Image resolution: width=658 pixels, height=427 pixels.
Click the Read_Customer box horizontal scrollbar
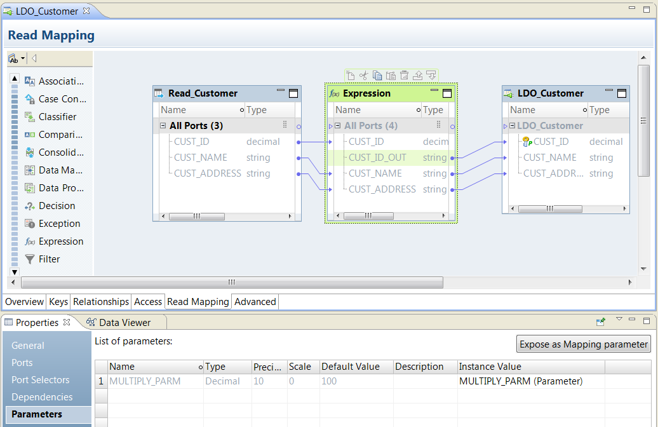coord(196,217)
